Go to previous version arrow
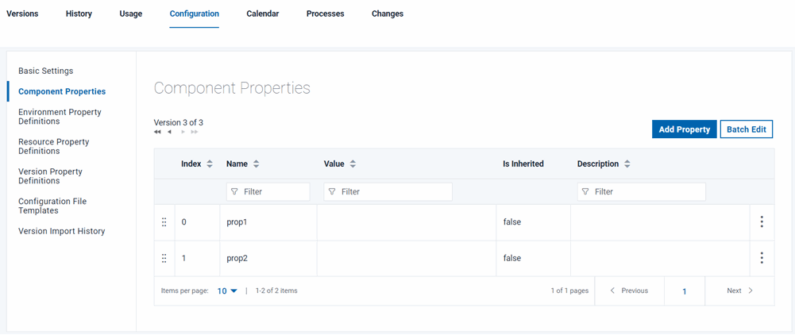 [169, 133]
